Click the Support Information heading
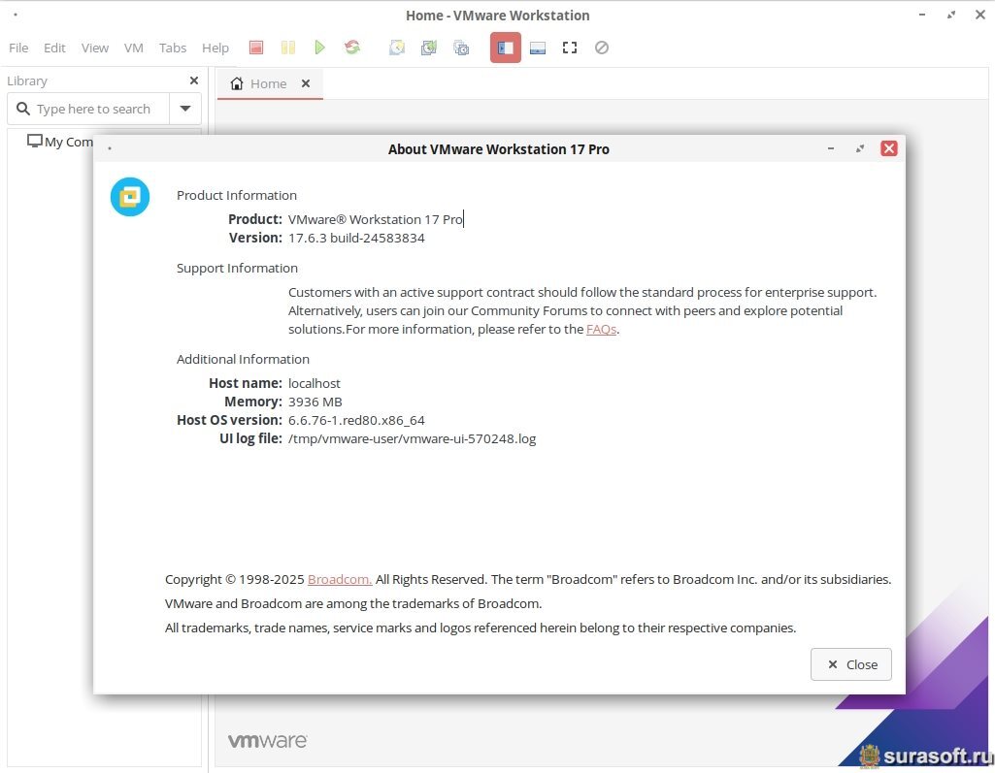The height and width of the screenshot is (773, 995). (237, 269)
